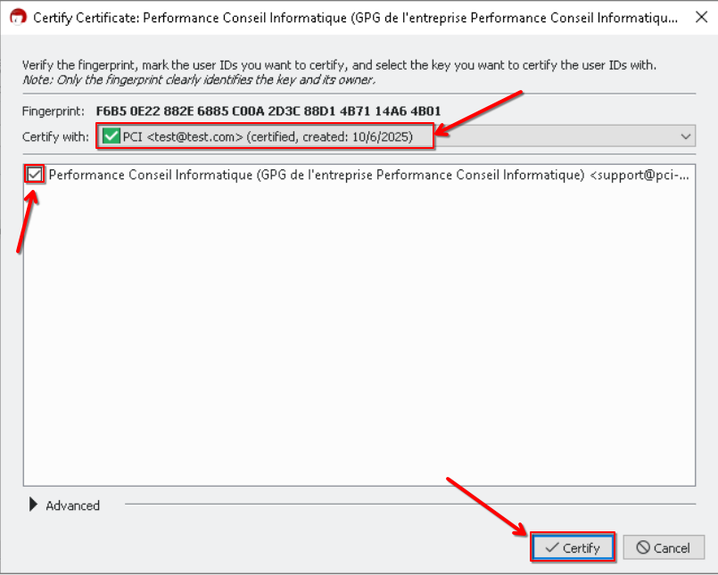Screen dimensions: 718x575
Task: Click the "Certify with:" label
Action: point(55,136)
